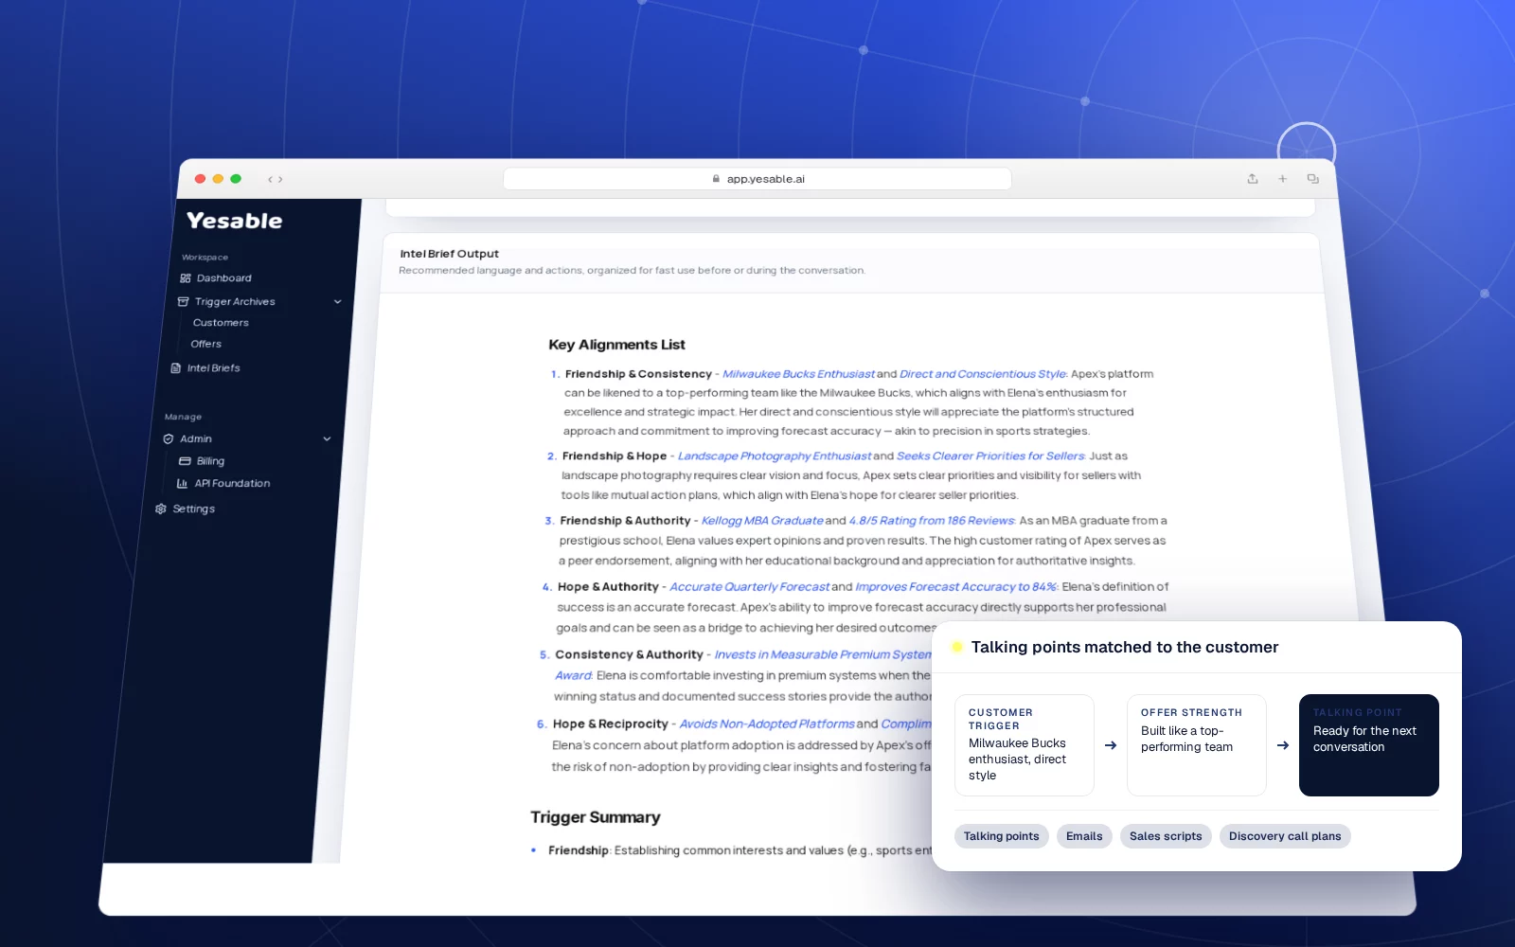Click the Intel Brief Output title
The image size is (1515, 947).
450,254
